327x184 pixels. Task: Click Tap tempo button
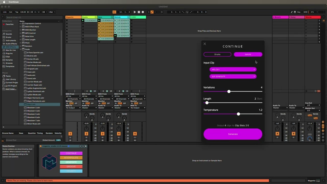point(17,12)
